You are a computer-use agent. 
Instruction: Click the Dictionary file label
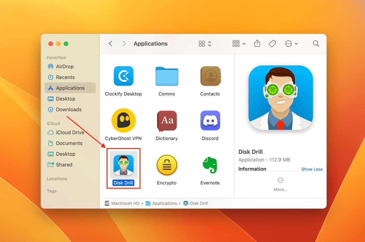167,138
